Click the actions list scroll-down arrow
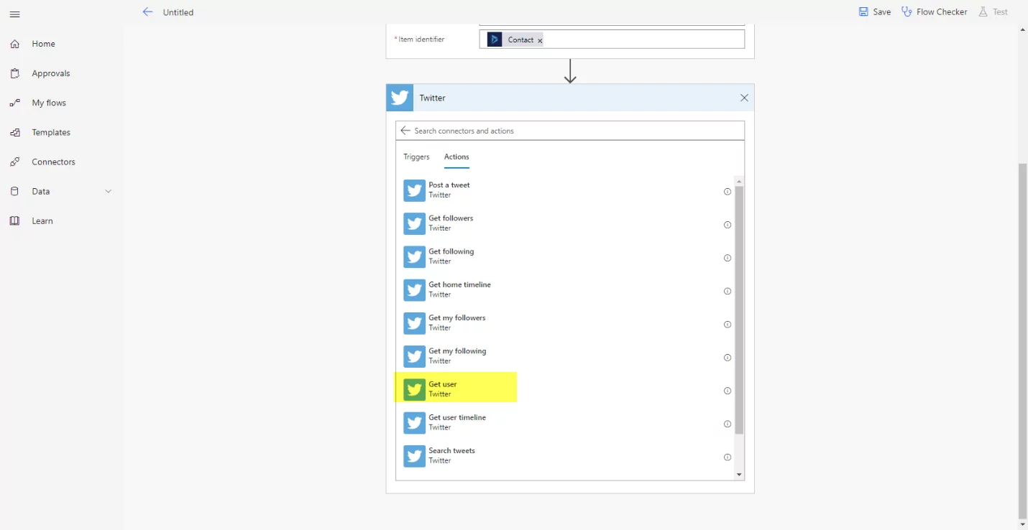1028x530 pixels. click(x=739, y=475)
